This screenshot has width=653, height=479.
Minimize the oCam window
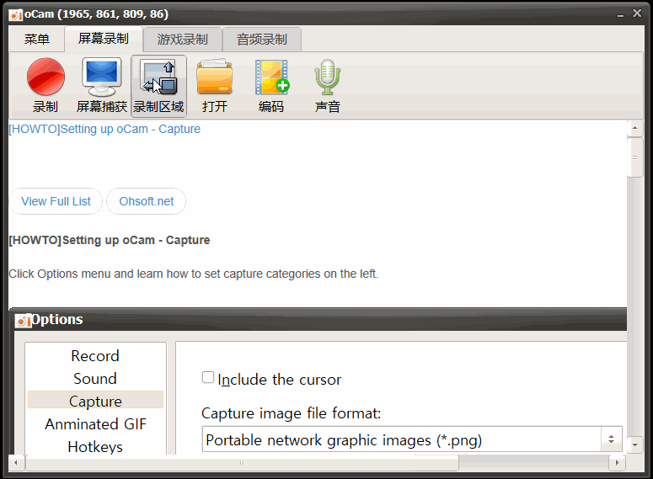point(620,14)
